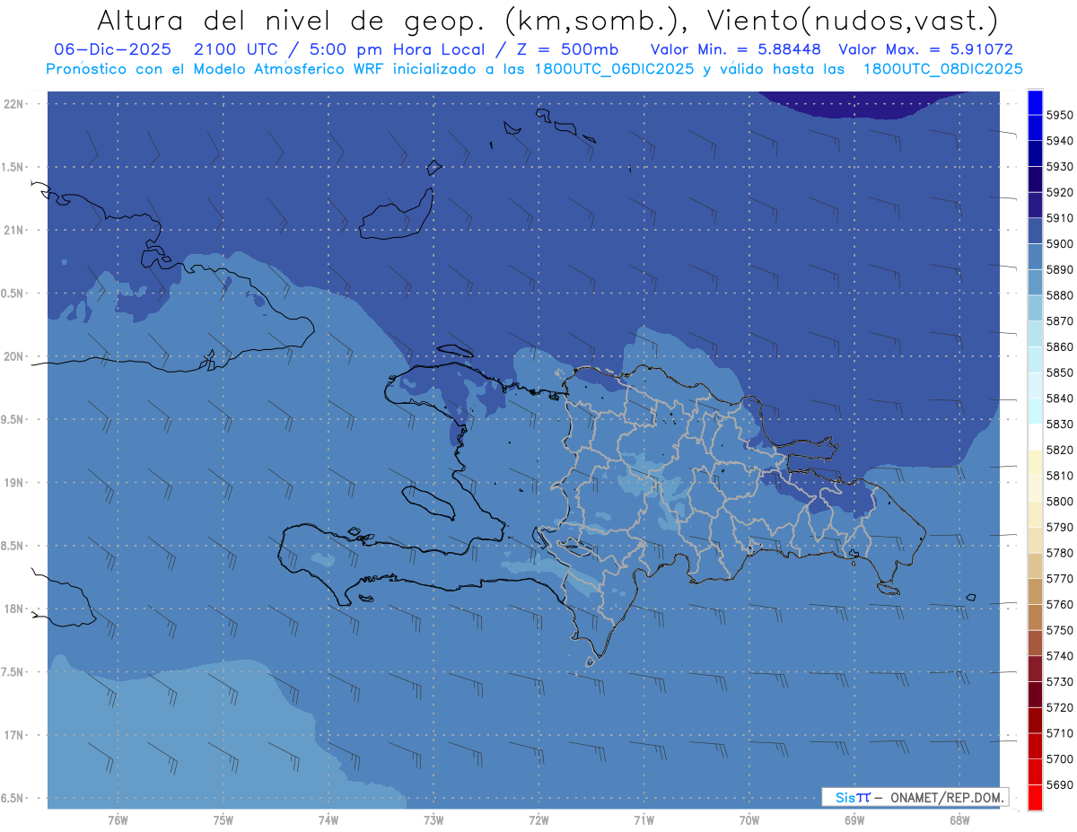
Task: Click the bright blue swatch above 5950
Action: point(1035,102)
